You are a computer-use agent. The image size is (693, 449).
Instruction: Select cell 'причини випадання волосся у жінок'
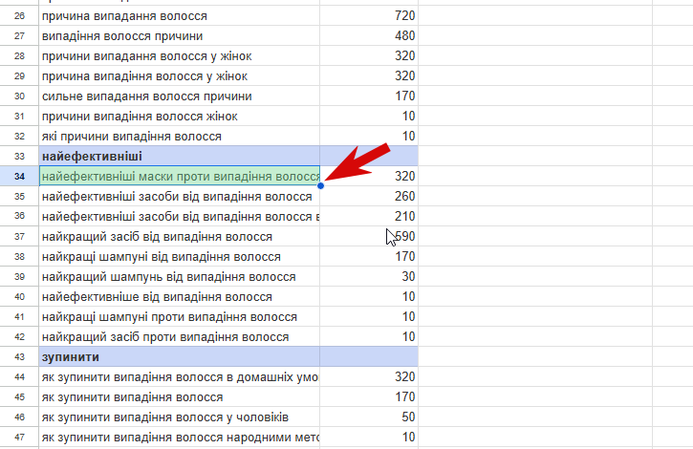[180, 56]
